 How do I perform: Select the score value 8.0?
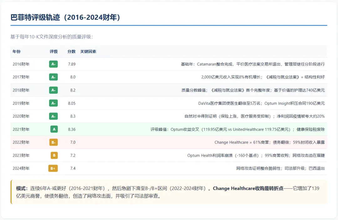point(73,77)
